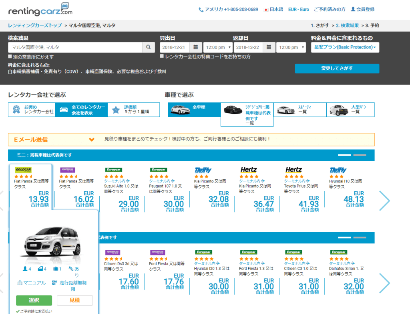Screen dimensions: 410x314
Task: Click the phone icon beside the America number
Action: [201, 10]
